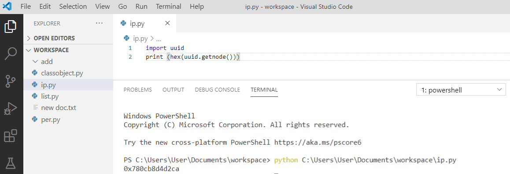Click Windows PowerShell text in terminal
Image resolution: width=510 pixels, height=174 pixels.
[x=159, y=116]
